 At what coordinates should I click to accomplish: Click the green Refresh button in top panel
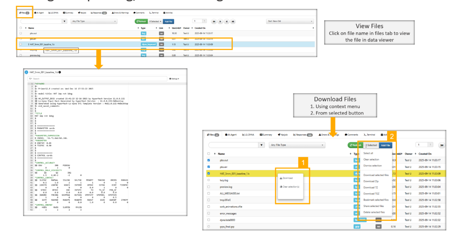[x=141, y=21]
